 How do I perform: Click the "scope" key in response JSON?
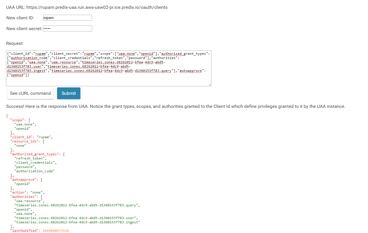point(17,120)
